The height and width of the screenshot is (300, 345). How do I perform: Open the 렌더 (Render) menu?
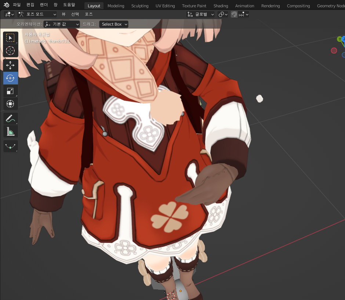click(x=44, y=5)
